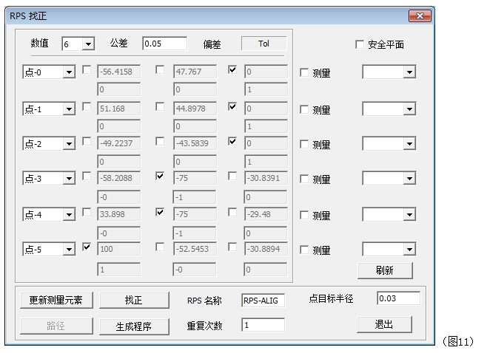
Task: Tick the checkbox beside 44.8978
Action: coord(160,106)
